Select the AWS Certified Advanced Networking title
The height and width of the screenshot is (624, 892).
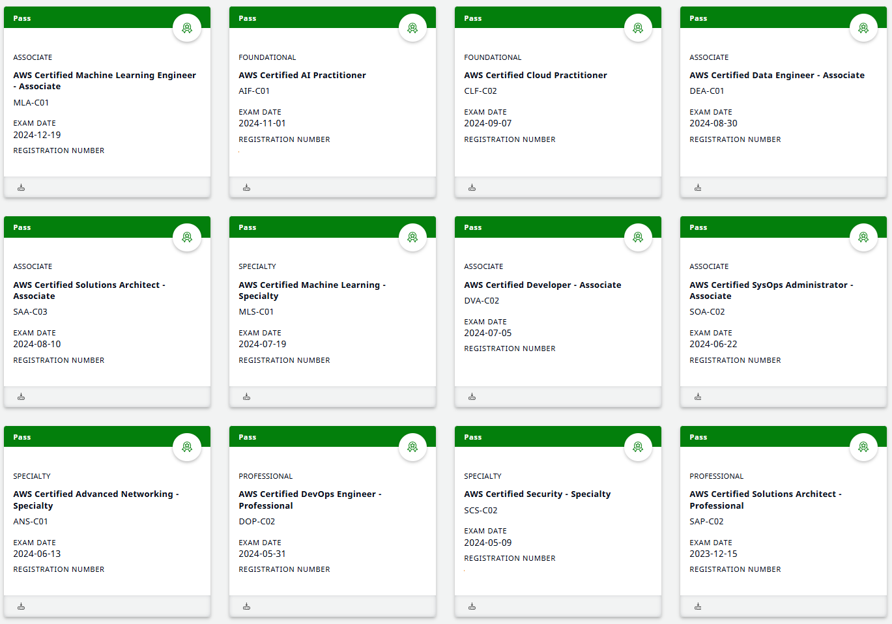pyautogui.click(x=96, y=500)
